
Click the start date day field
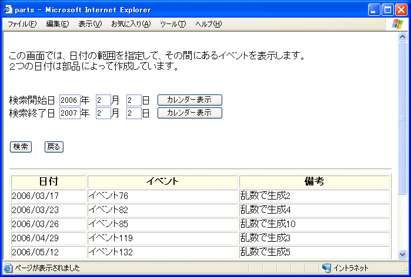click(x=134, y=100)
